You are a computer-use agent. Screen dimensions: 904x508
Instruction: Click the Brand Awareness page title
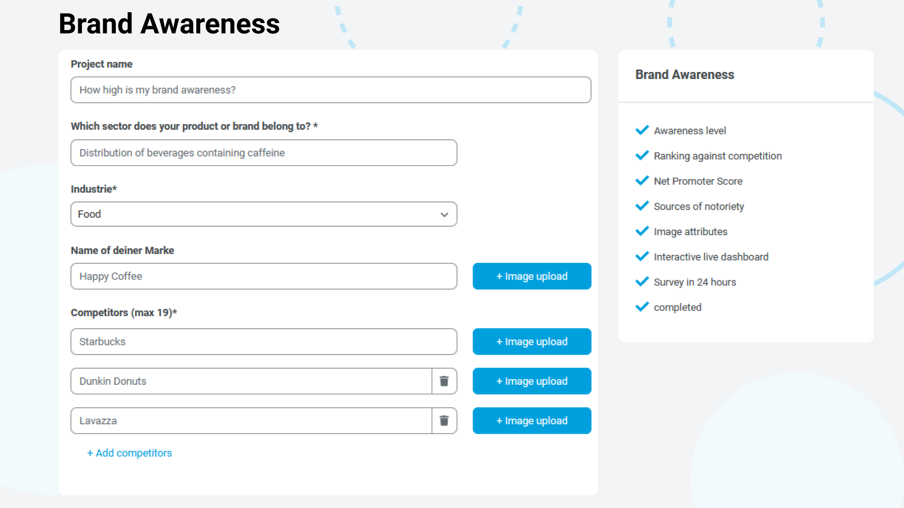(169, 23)
